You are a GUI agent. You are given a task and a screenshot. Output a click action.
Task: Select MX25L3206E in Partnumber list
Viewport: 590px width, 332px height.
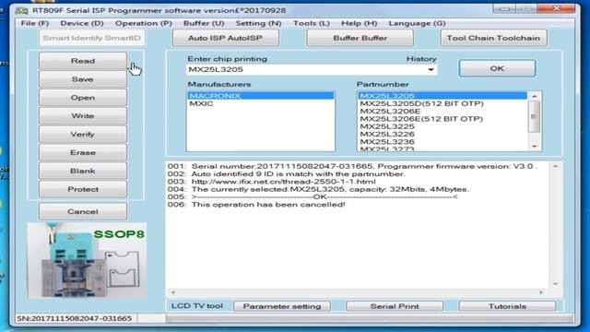442,111
